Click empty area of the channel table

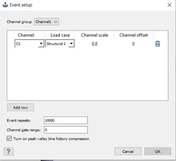click(x=87, y=74)
